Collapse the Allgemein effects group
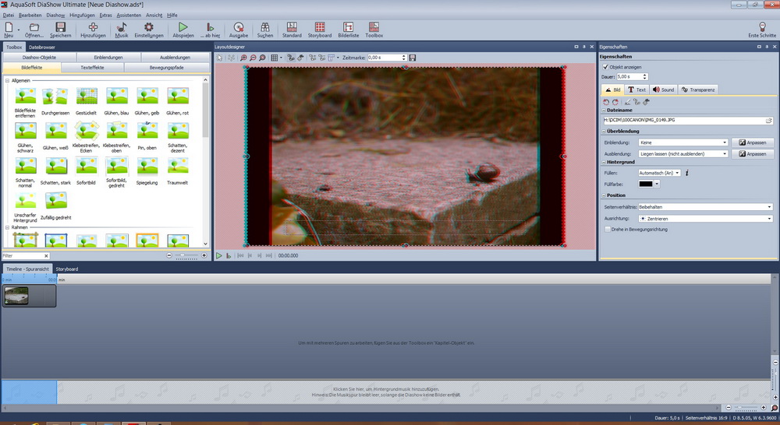Viewport: 780px width, 425px height. [8, 81]
